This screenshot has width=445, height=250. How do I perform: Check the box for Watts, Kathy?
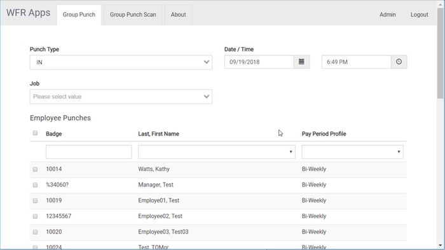click(35, 169)
